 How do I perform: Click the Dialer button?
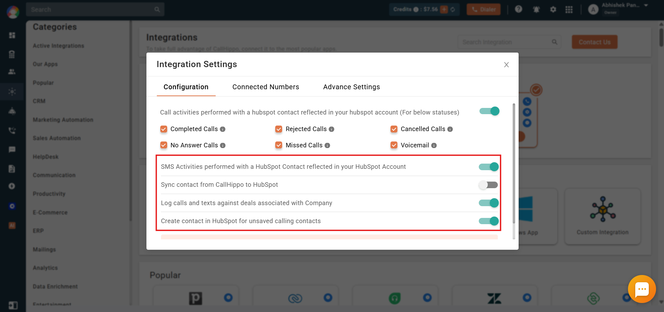coord(484,9)
